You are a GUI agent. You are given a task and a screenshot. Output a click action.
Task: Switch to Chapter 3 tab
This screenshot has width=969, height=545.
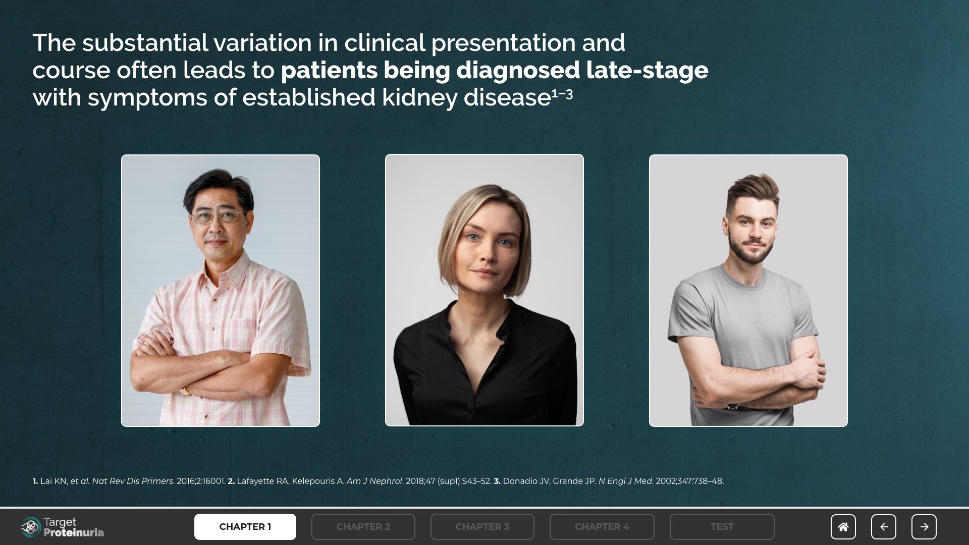pyautogui.click(x=482, y=527)
